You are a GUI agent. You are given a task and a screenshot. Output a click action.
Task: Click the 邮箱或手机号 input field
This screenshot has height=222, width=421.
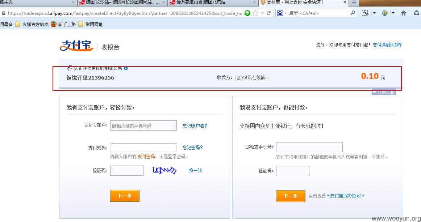[x=309, y=147]
